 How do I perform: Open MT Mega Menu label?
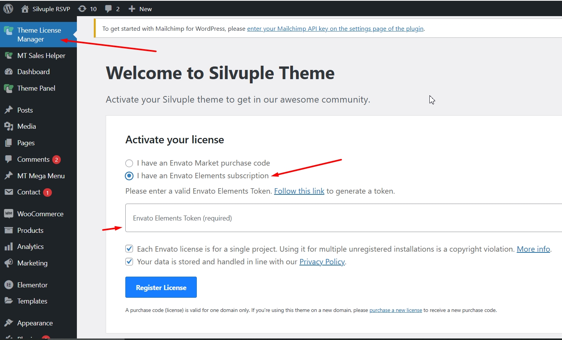(41, 176)
